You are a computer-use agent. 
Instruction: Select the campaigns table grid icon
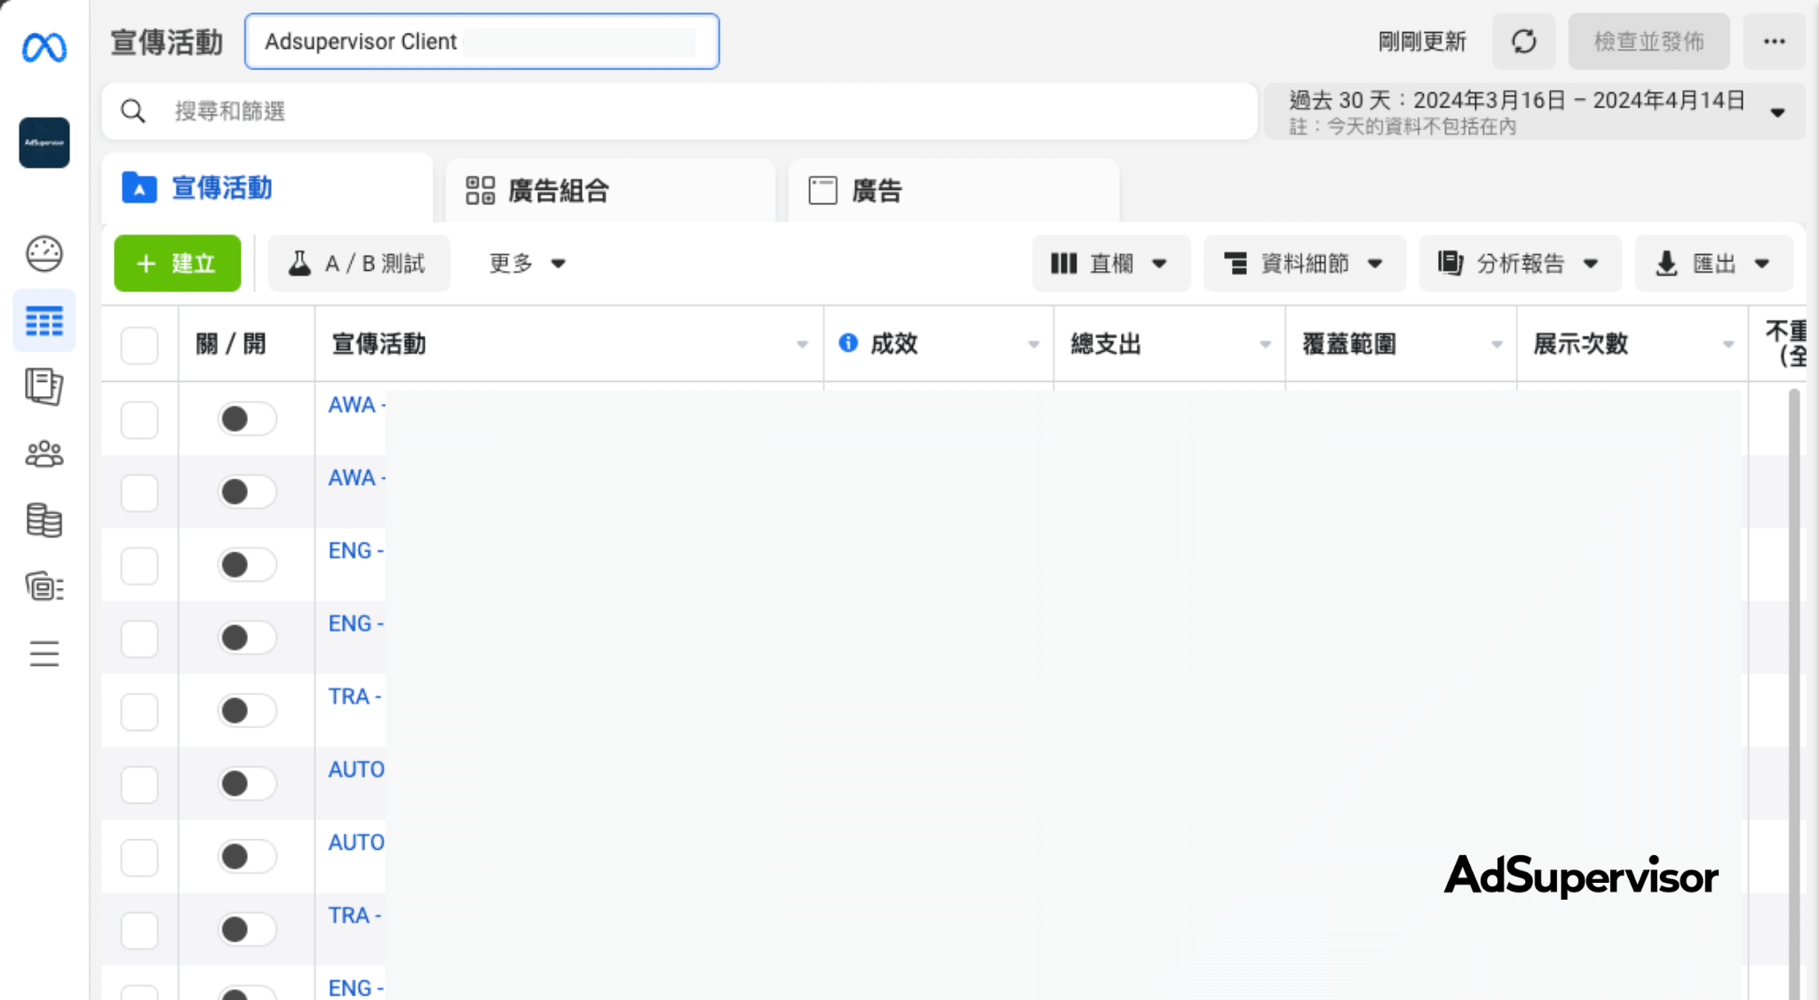point(44,321)
